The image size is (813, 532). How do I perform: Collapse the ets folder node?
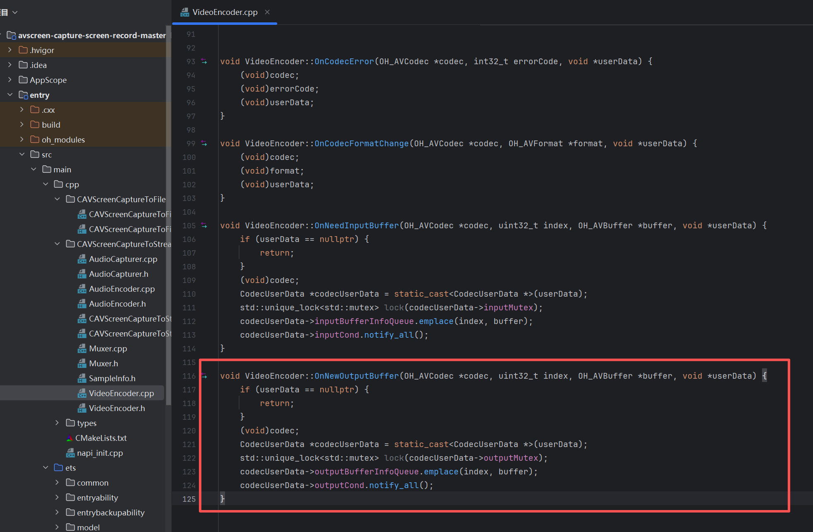pos(46,468)
